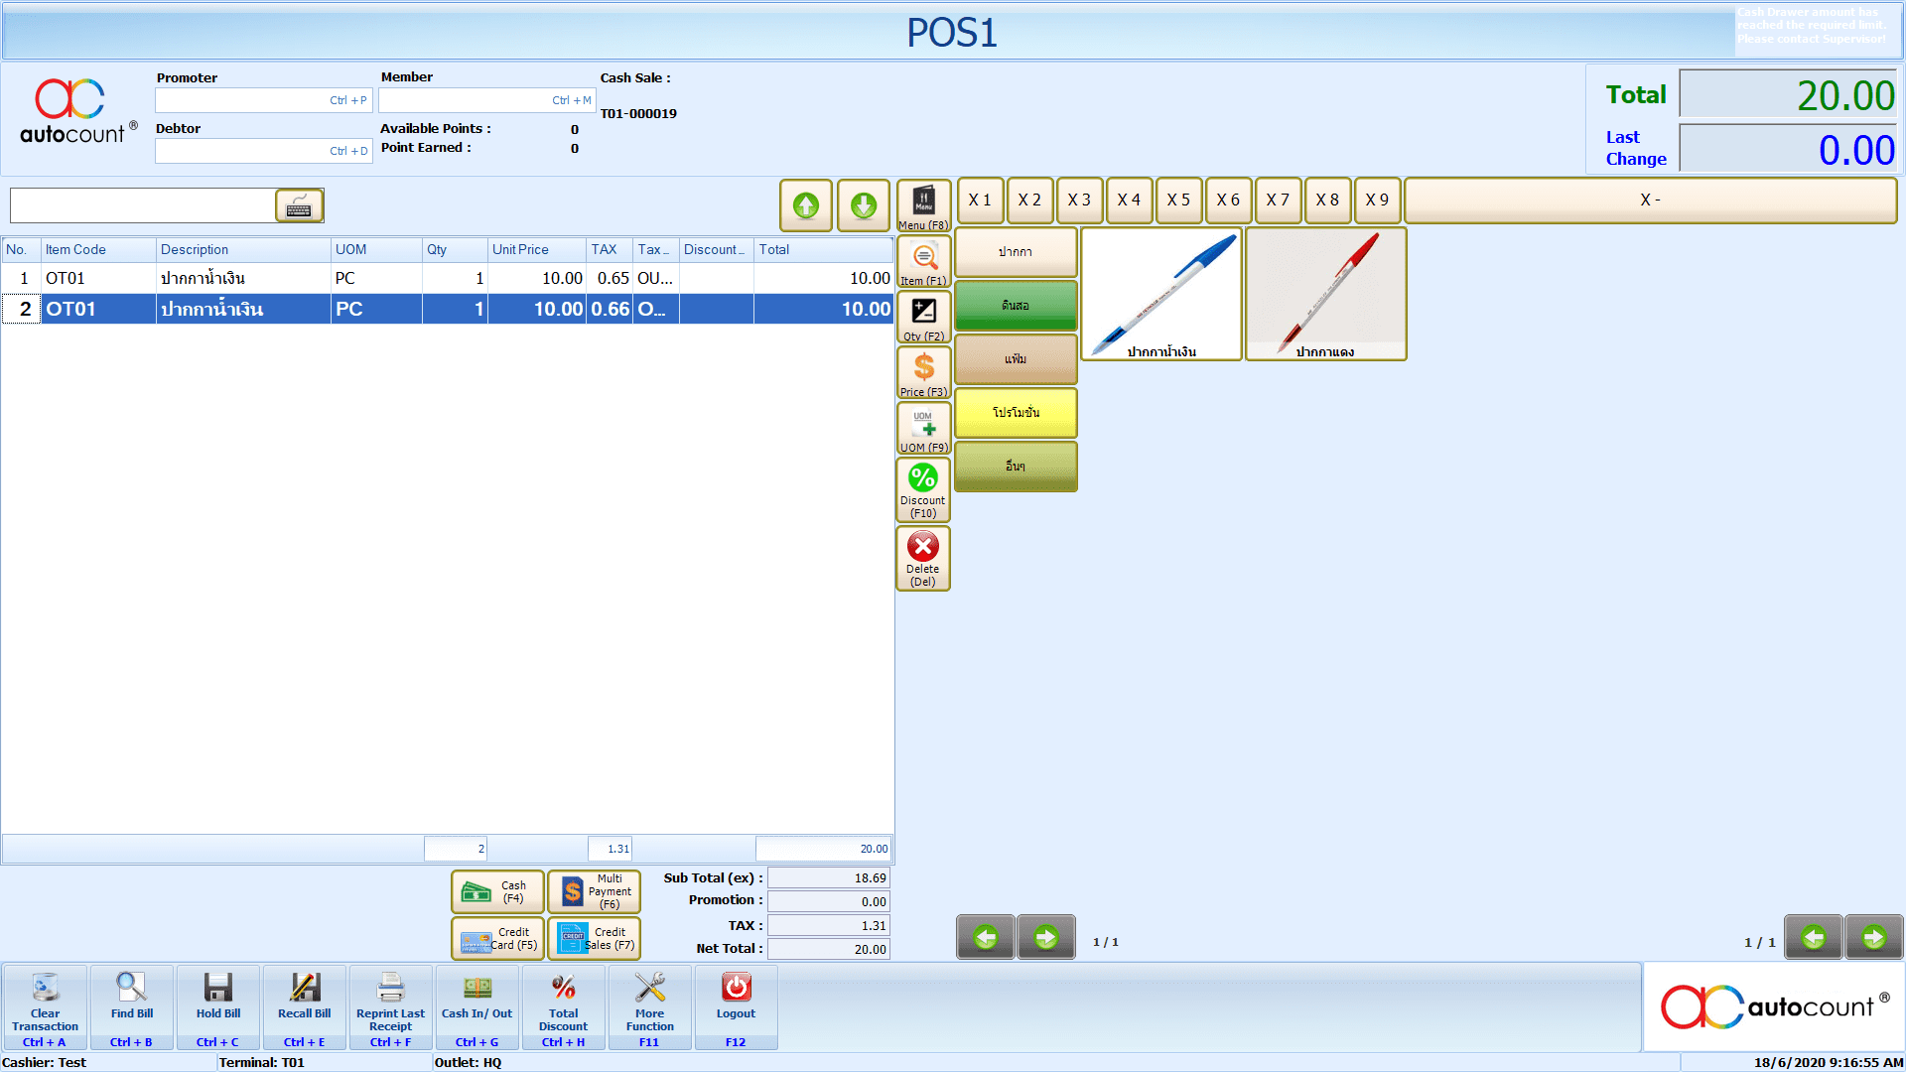Click the green scroll-down navigation arrow
The height and width of the screenshot is (1072, 1906).
(864, 201)
